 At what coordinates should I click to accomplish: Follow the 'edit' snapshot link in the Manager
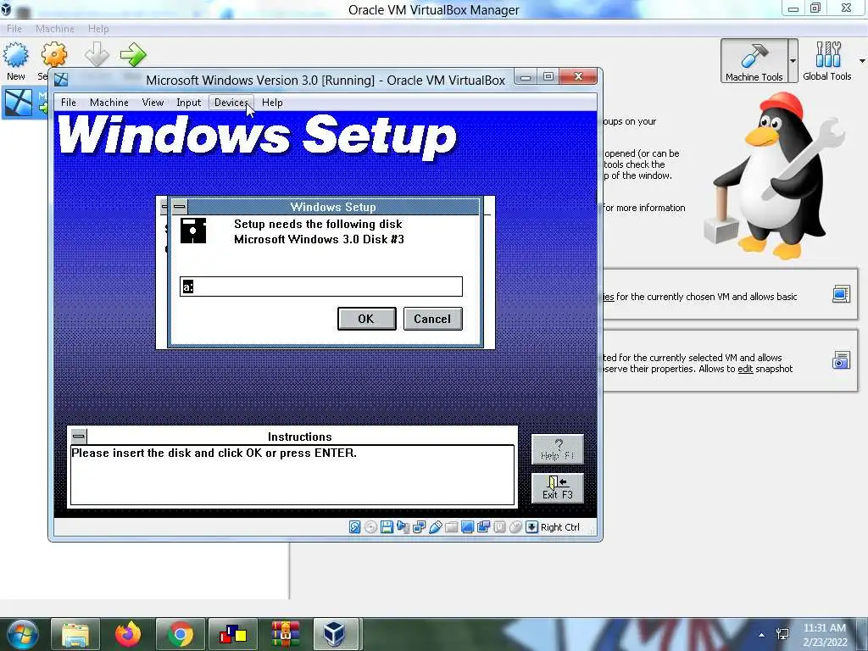pos(745,369)
